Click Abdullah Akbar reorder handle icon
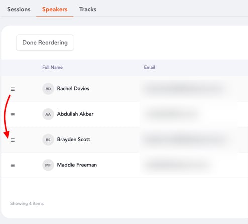The width and height of the screenshot is (248, 224). pyautogui.click(x=13, y=115)
